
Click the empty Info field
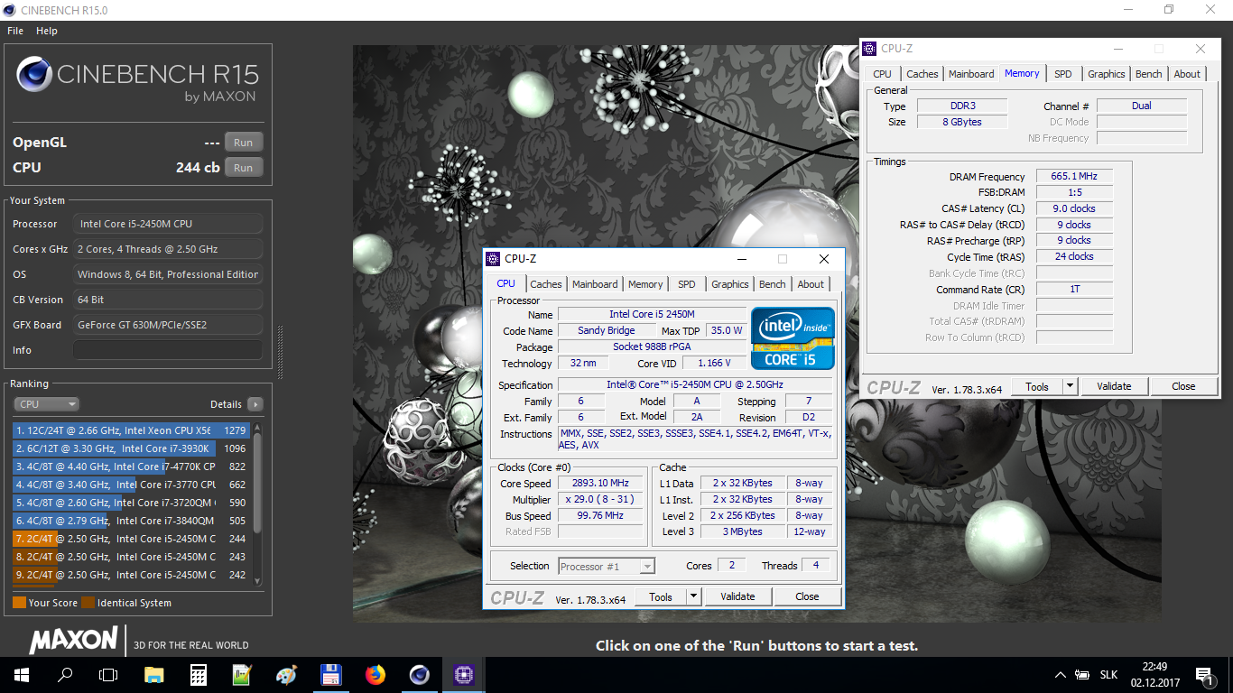[x=168, y=350]
